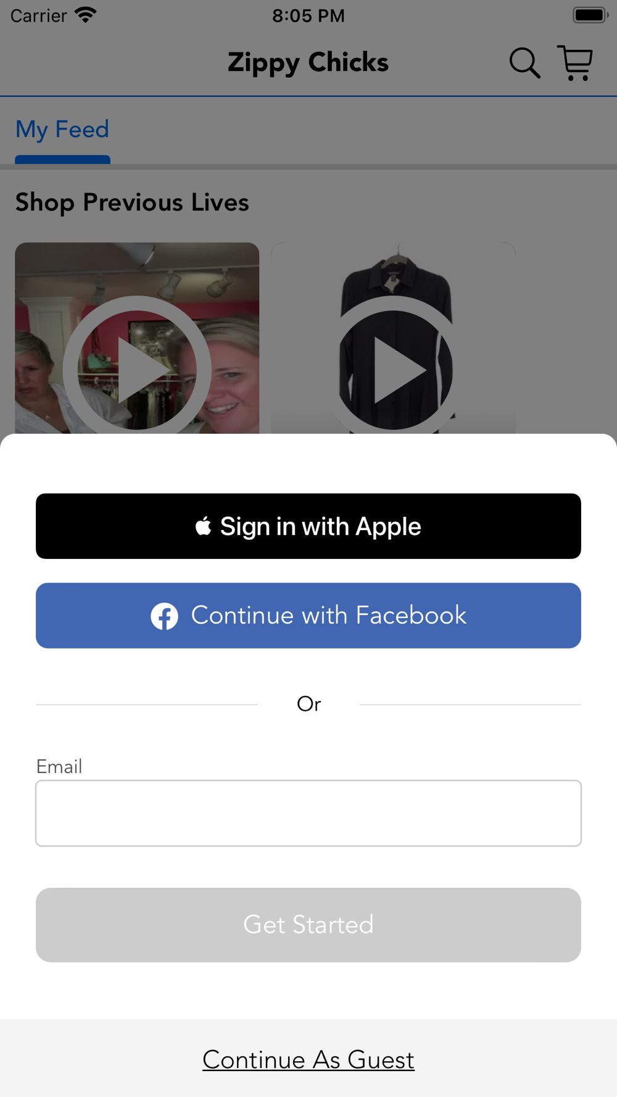The image size is (617, 1097).
Task: Play the black shirt live video
Action: (x=394, y=370)
